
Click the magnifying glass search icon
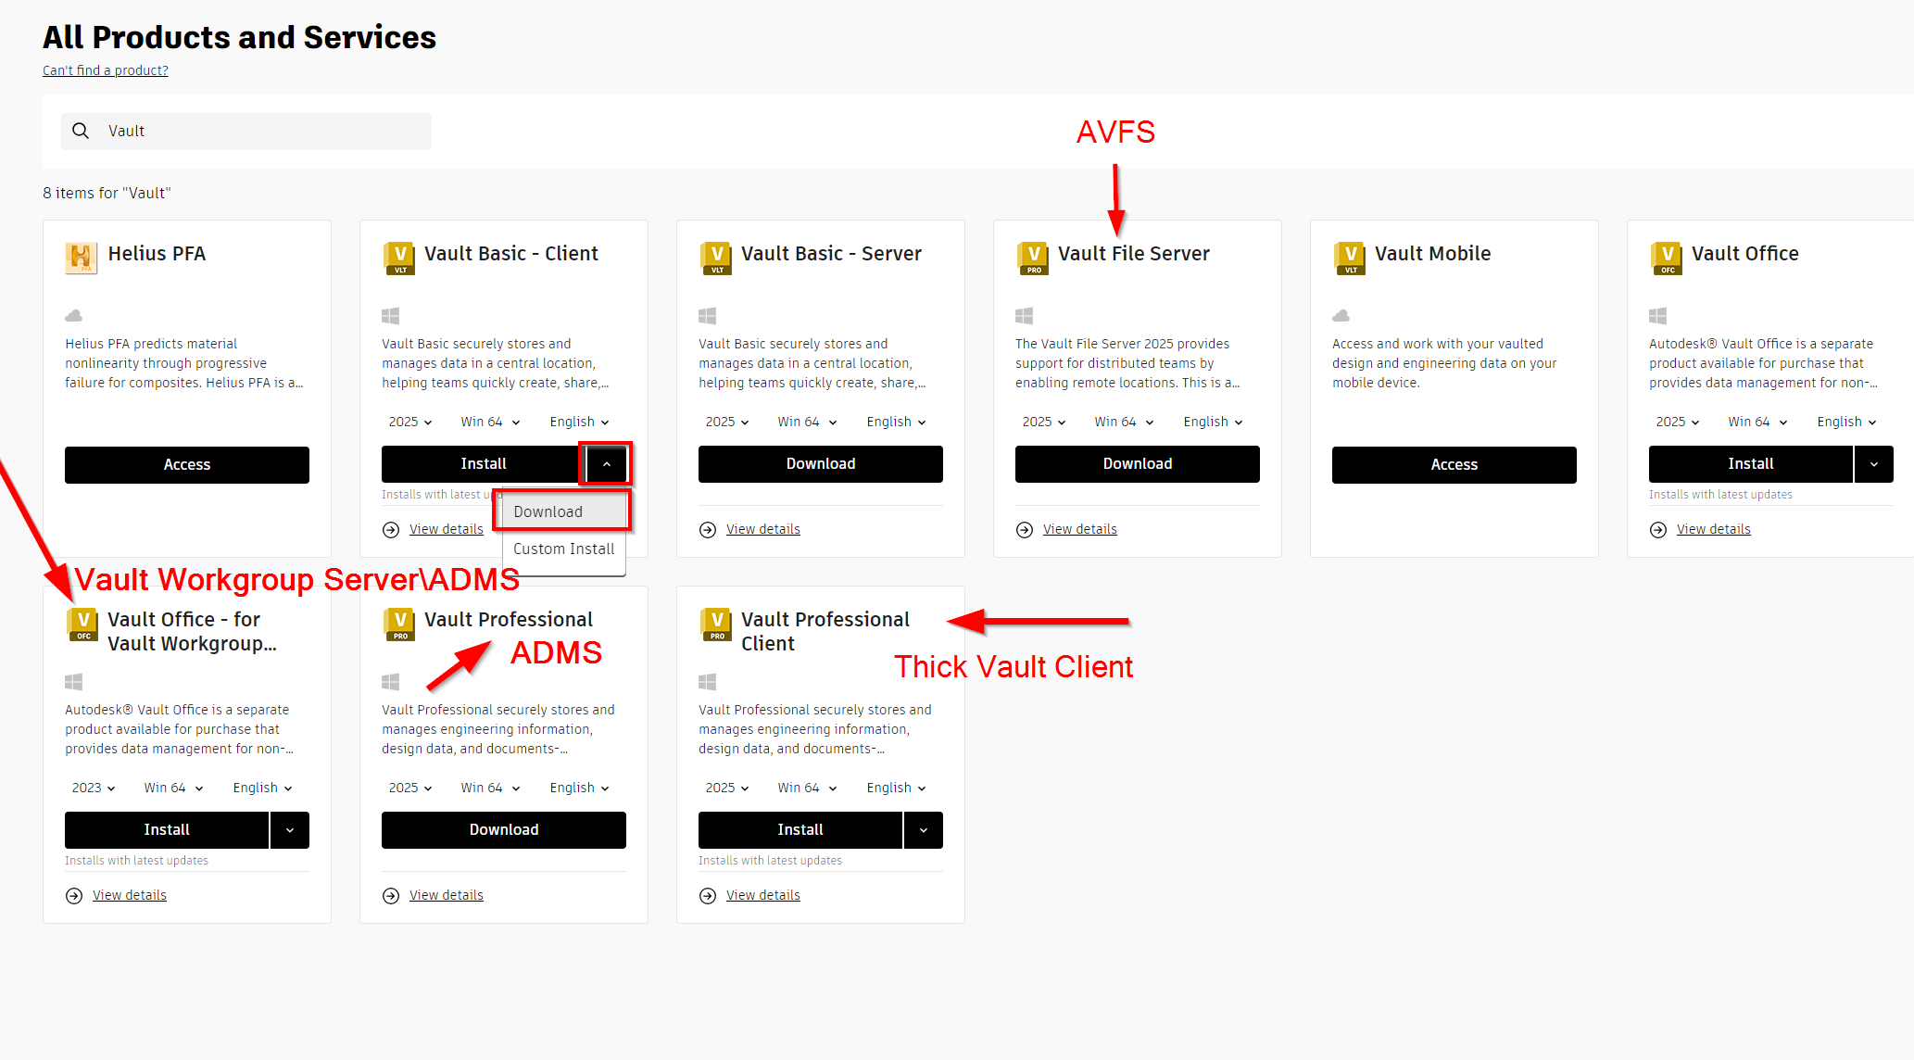(x=82, y=131)
